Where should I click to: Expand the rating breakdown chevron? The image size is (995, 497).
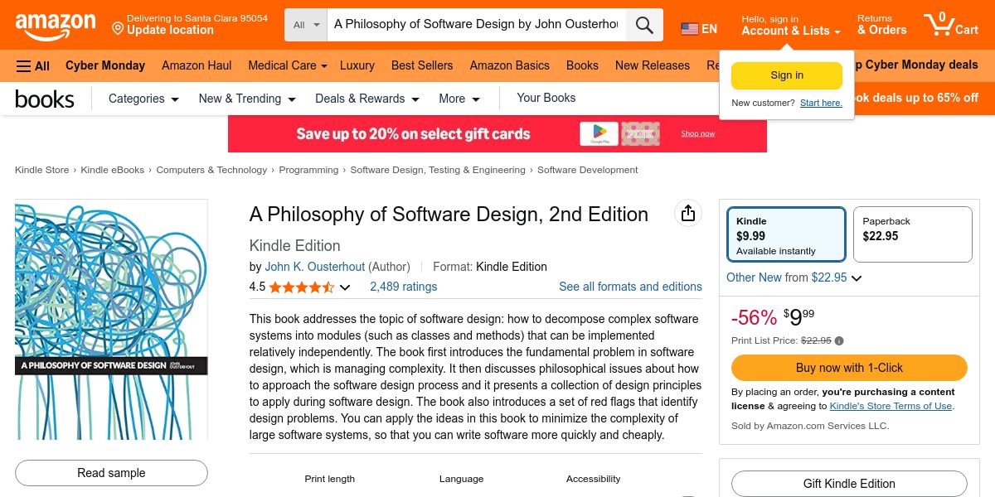tap(345, 287)
